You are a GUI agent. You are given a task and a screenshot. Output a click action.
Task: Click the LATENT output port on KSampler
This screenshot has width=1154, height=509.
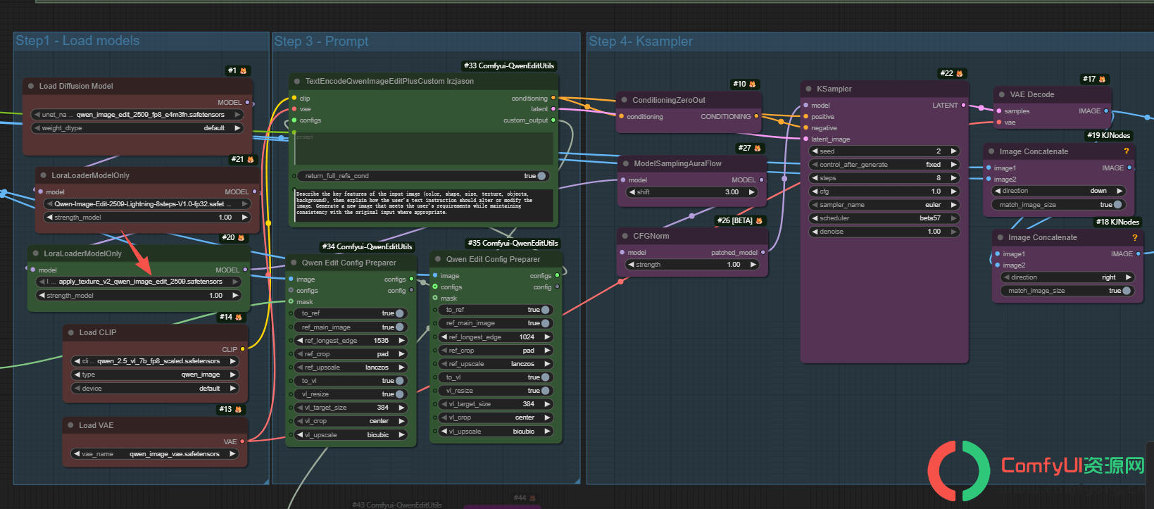tap(965, 106)
